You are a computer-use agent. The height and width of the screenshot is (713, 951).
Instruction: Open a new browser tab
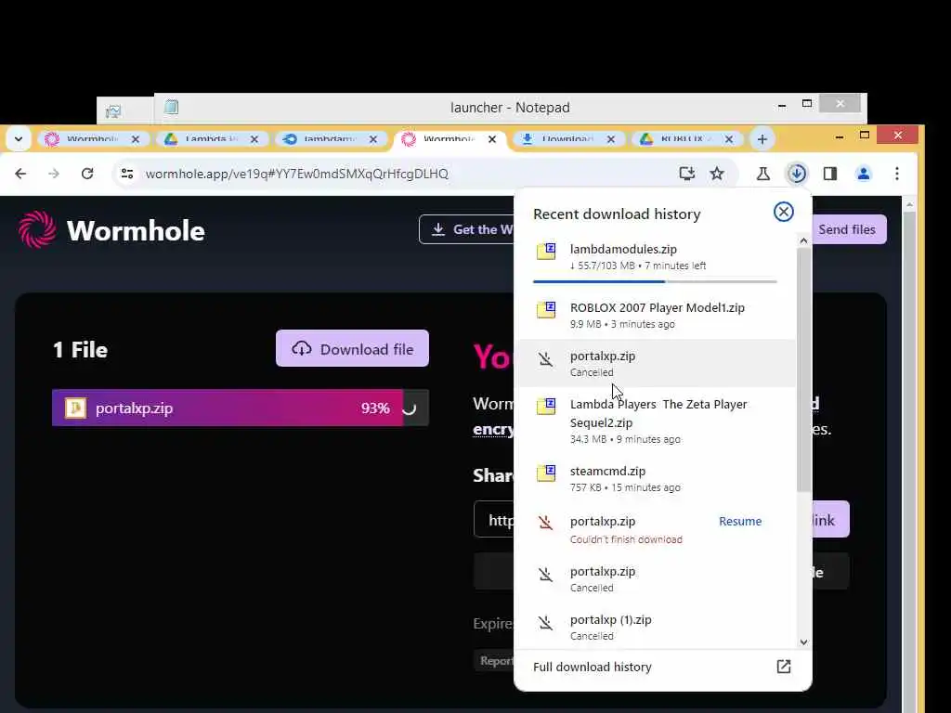pyautogui.click(x=762, y=139)
